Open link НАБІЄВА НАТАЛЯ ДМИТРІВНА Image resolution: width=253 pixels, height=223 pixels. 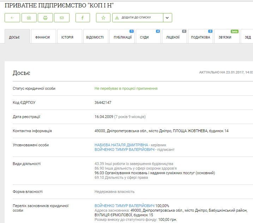click(x=121, y=145)
